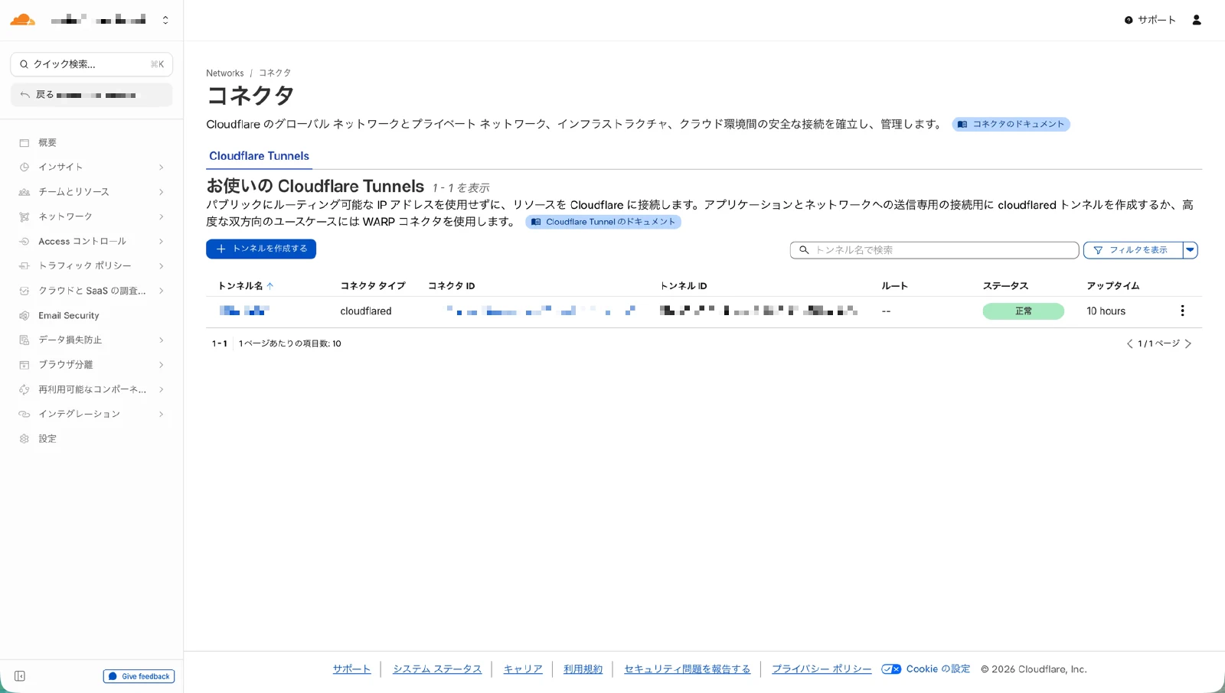Viewport: 1225px width, 693px height.
Task: Select the 概要 icon in the sidebar
Action: click(24, 142)
